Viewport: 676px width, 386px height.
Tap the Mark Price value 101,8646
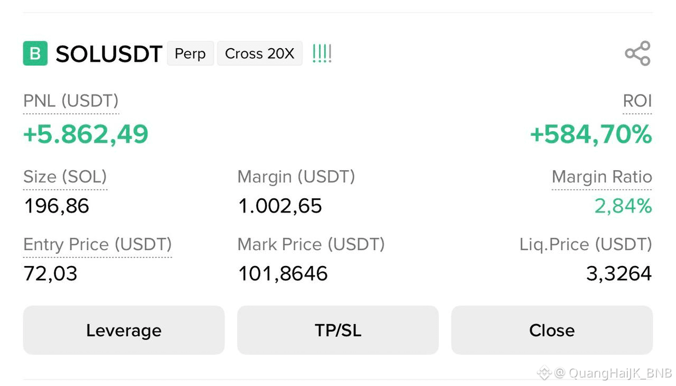(x=283, y=273)
